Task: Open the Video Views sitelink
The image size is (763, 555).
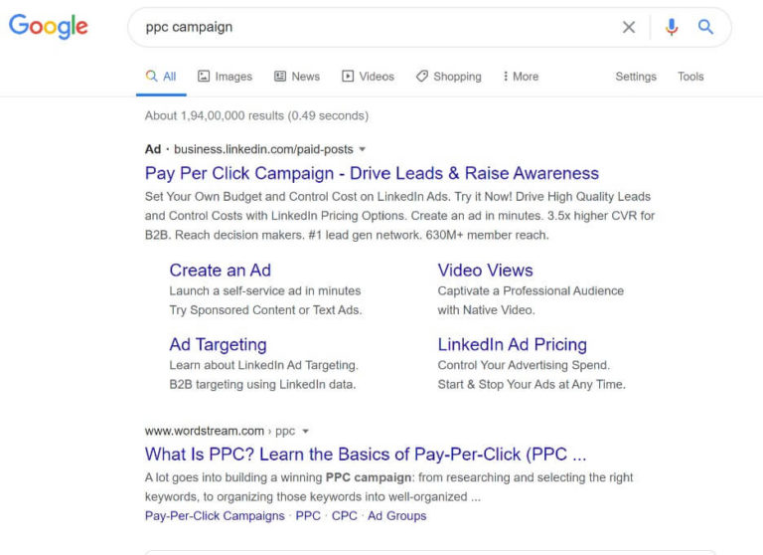Action: click(485, 270)
